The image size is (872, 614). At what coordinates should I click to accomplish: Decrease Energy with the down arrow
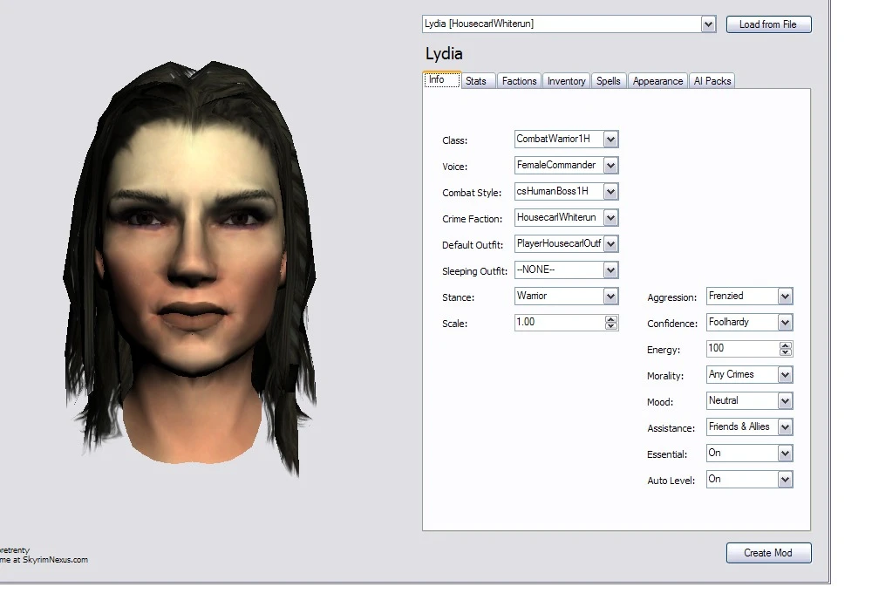(x=786, y=352)
